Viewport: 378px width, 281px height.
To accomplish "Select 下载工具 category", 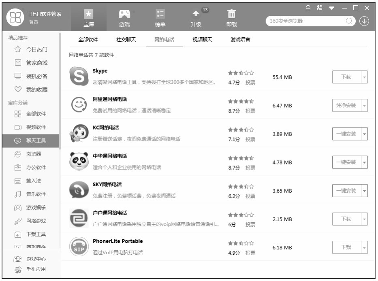I will pyautogui.click(x=31, y=234).
